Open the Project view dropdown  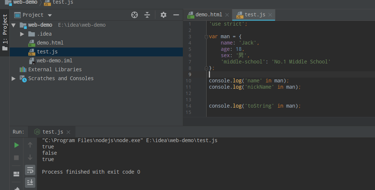pos(50,15)
